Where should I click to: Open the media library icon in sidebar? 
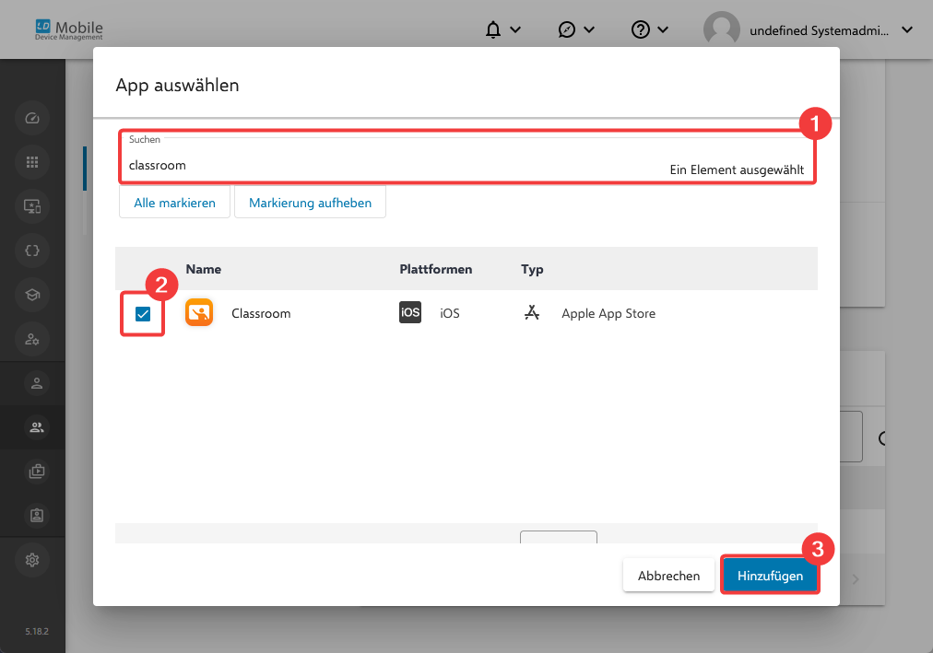click(x=36, y=472)
